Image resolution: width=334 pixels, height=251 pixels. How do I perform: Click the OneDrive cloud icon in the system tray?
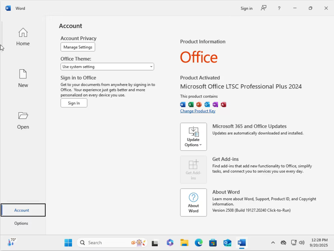(283, 243)
